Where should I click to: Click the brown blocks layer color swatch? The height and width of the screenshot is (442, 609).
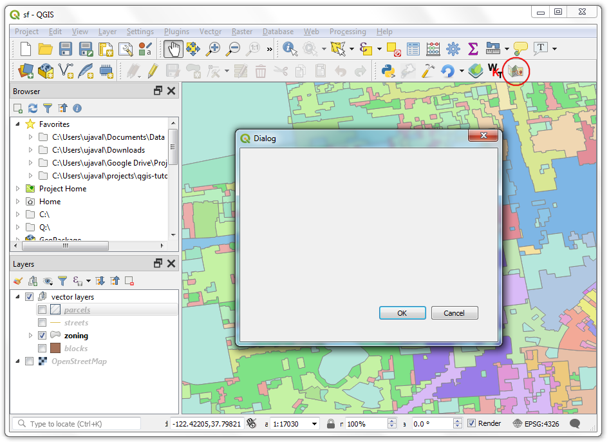tap(55, 349)
